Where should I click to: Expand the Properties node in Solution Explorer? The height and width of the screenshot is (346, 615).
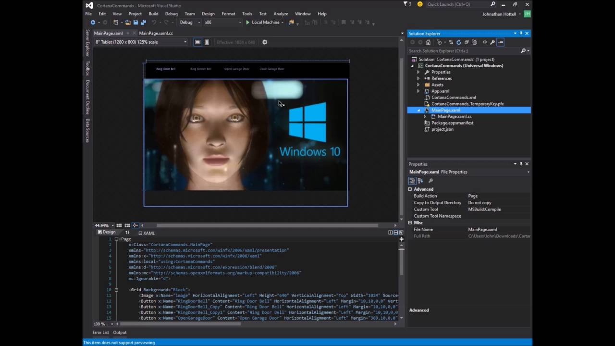pos(418,72)
